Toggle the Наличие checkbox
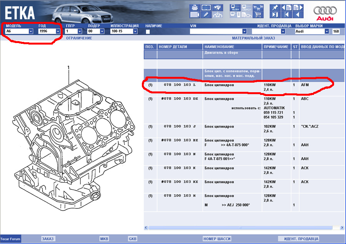 point(148,32)
